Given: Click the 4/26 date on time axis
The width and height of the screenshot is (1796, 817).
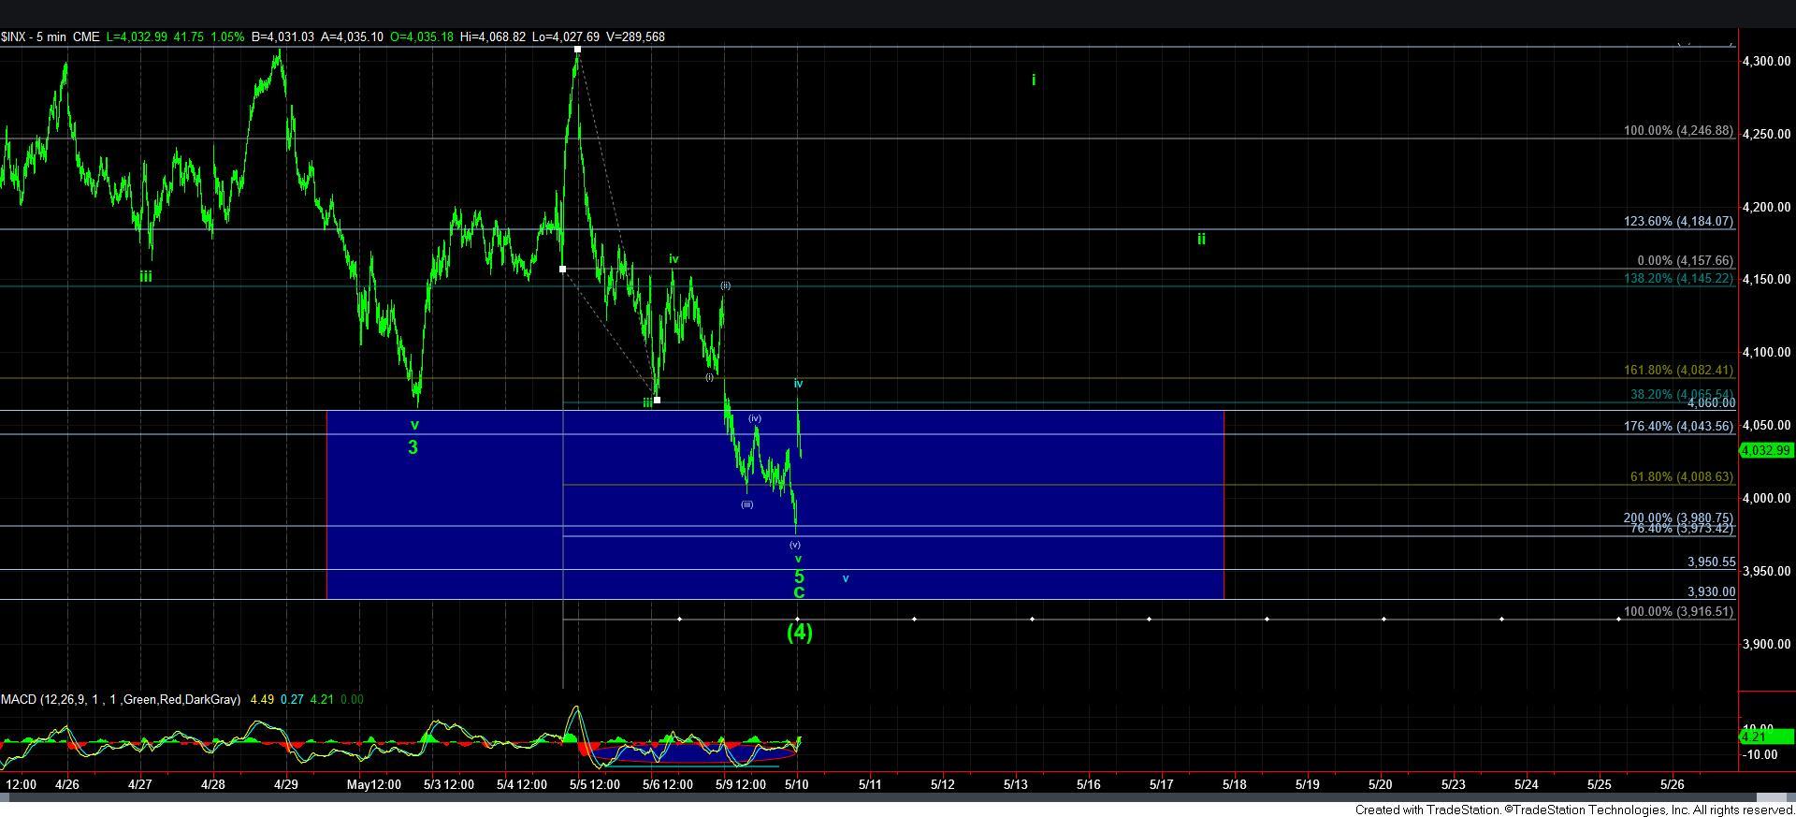Looking at the screenshot, I should tap(67, 785).
